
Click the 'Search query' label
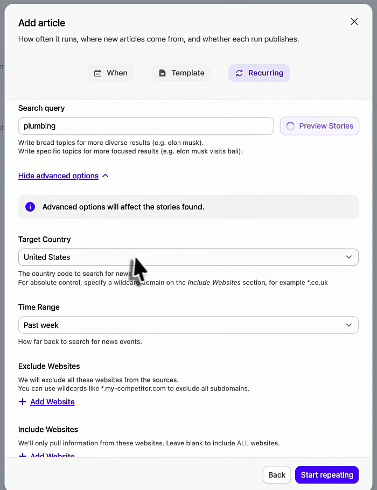(41, 108)
